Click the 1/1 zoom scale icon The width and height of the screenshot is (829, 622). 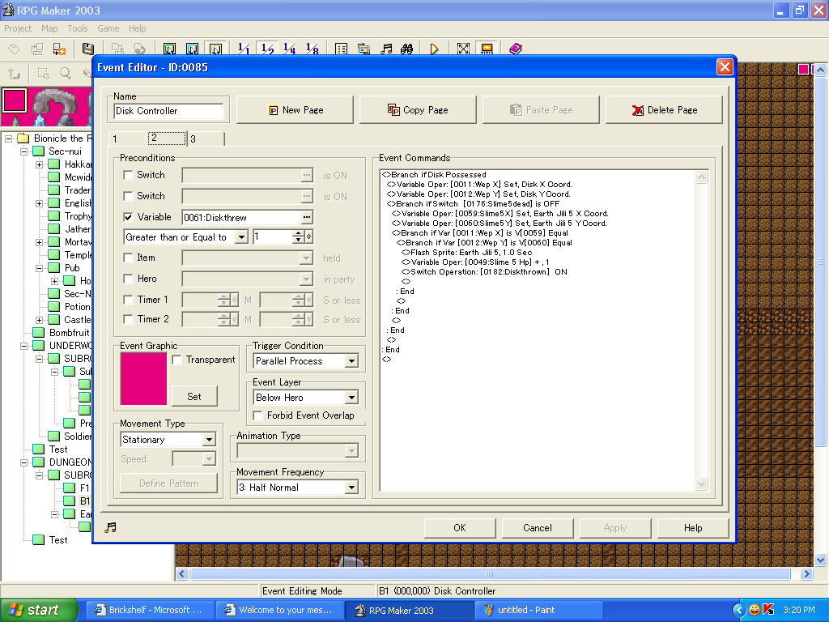pos(244,49)
